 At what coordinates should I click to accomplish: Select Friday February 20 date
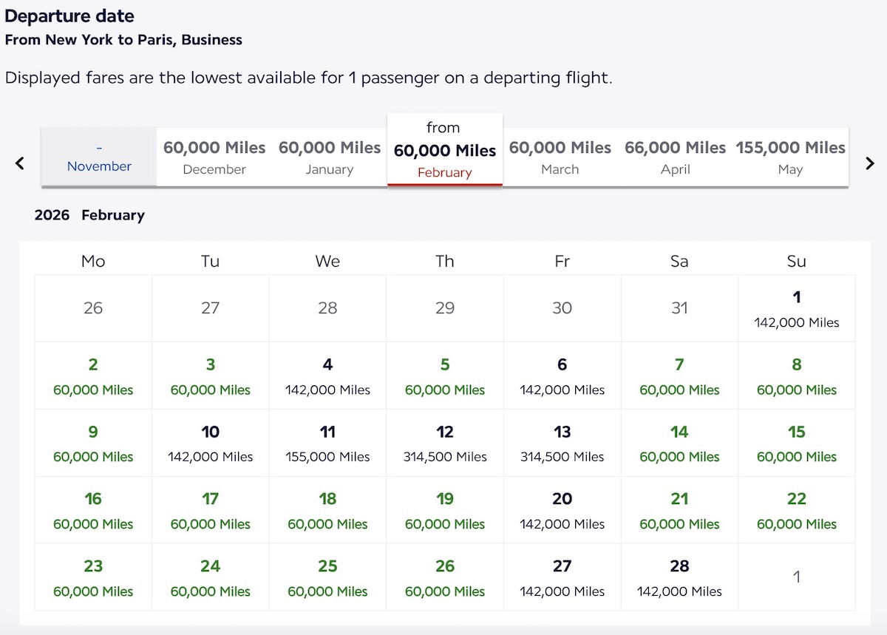click(562, 510)
